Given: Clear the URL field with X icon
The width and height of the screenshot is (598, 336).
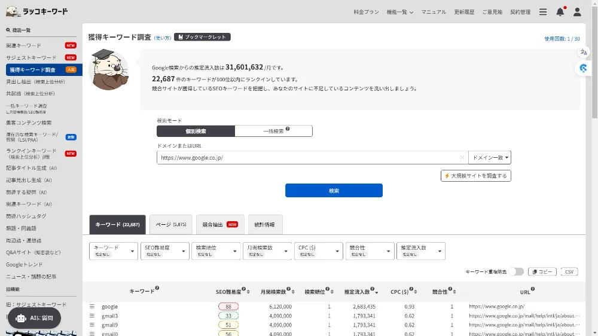Looking at the screenshot, I should click(462, 157).
